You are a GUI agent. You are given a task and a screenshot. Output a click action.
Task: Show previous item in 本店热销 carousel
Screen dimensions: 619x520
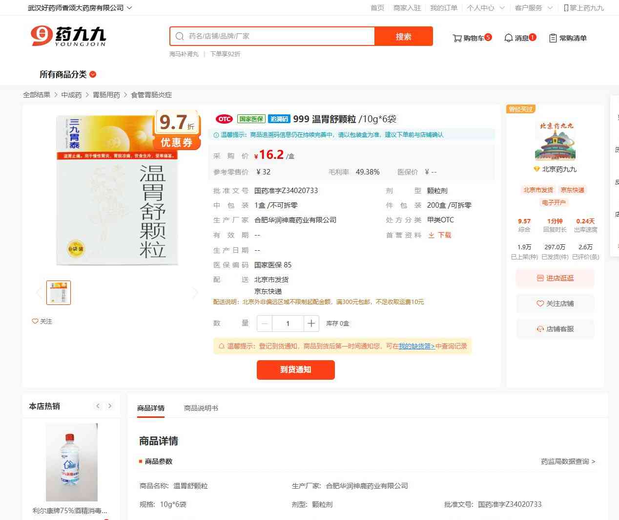point(98,406)
